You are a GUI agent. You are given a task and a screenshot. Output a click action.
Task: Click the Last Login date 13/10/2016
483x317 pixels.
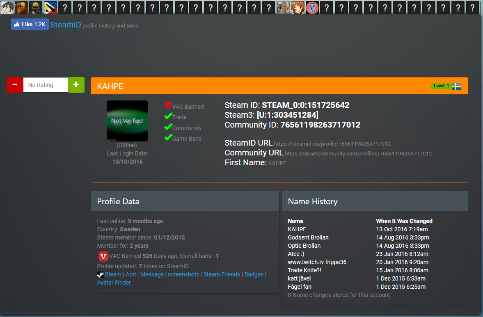(128, 162)
